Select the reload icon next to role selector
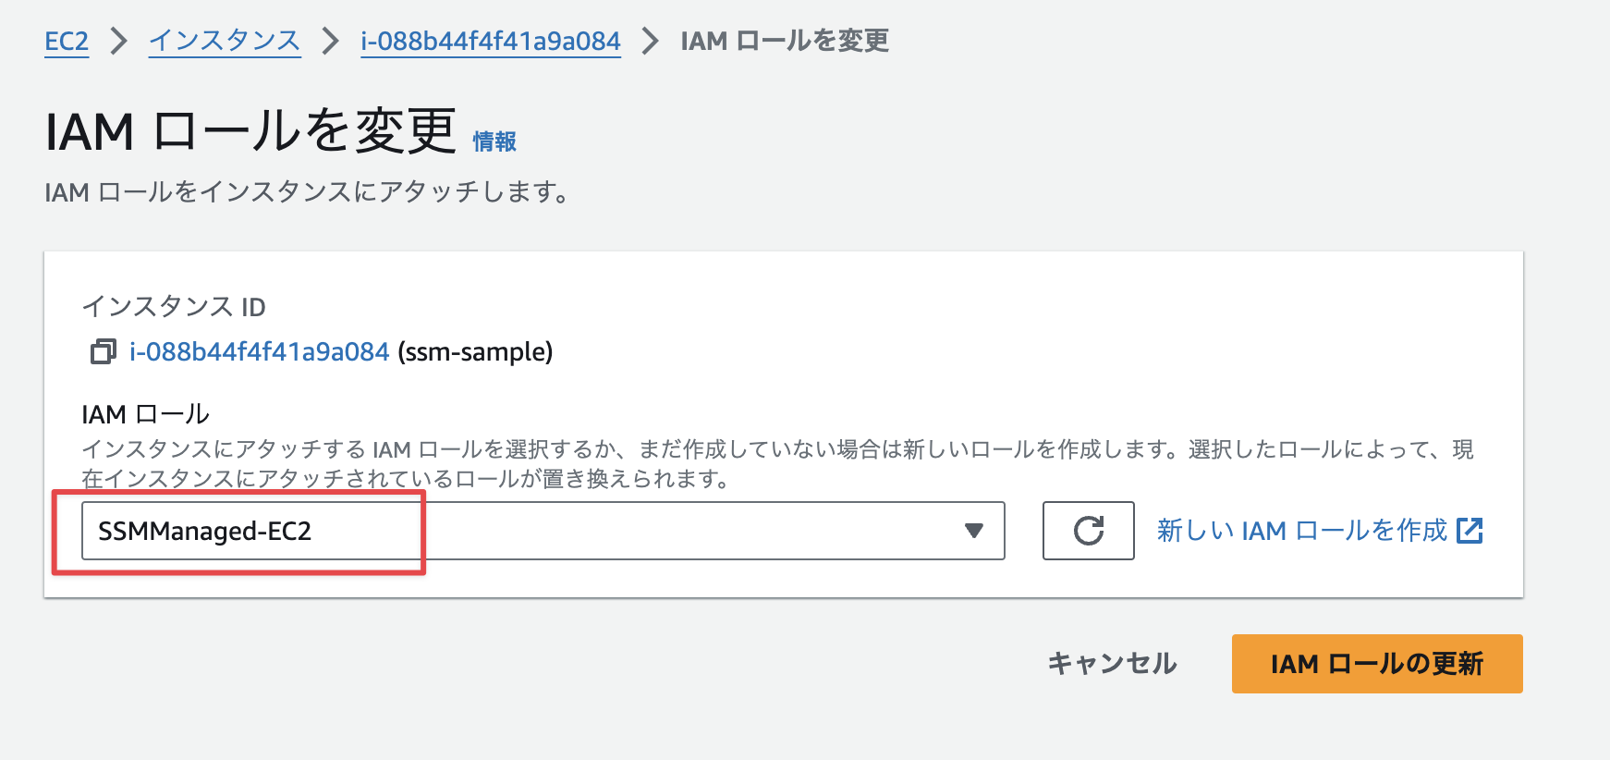 pyautogui.click(x=1088, y=532)
